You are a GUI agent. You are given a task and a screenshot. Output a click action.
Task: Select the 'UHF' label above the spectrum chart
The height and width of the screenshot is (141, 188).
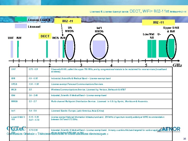(11, 38)
